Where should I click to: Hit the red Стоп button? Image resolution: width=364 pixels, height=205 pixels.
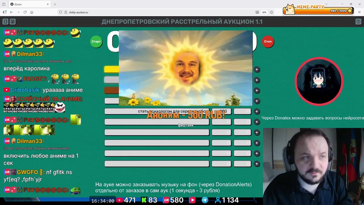268,42
